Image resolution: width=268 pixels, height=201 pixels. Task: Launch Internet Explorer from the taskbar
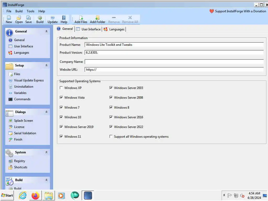coord(23,196)
